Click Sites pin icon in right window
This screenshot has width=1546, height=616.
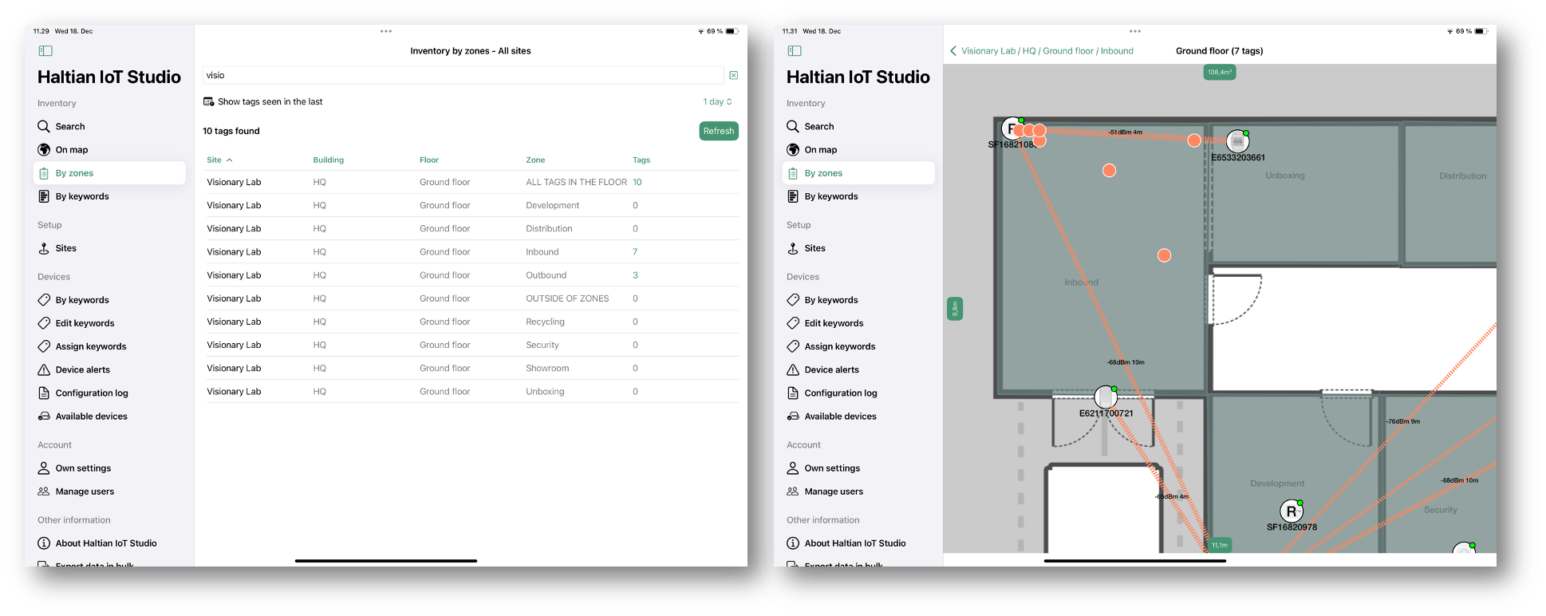793,248
